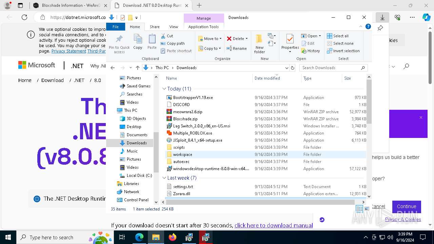Click Select all in ribbon
This screenshot has width=434, height=244.
tap(337, 36)
